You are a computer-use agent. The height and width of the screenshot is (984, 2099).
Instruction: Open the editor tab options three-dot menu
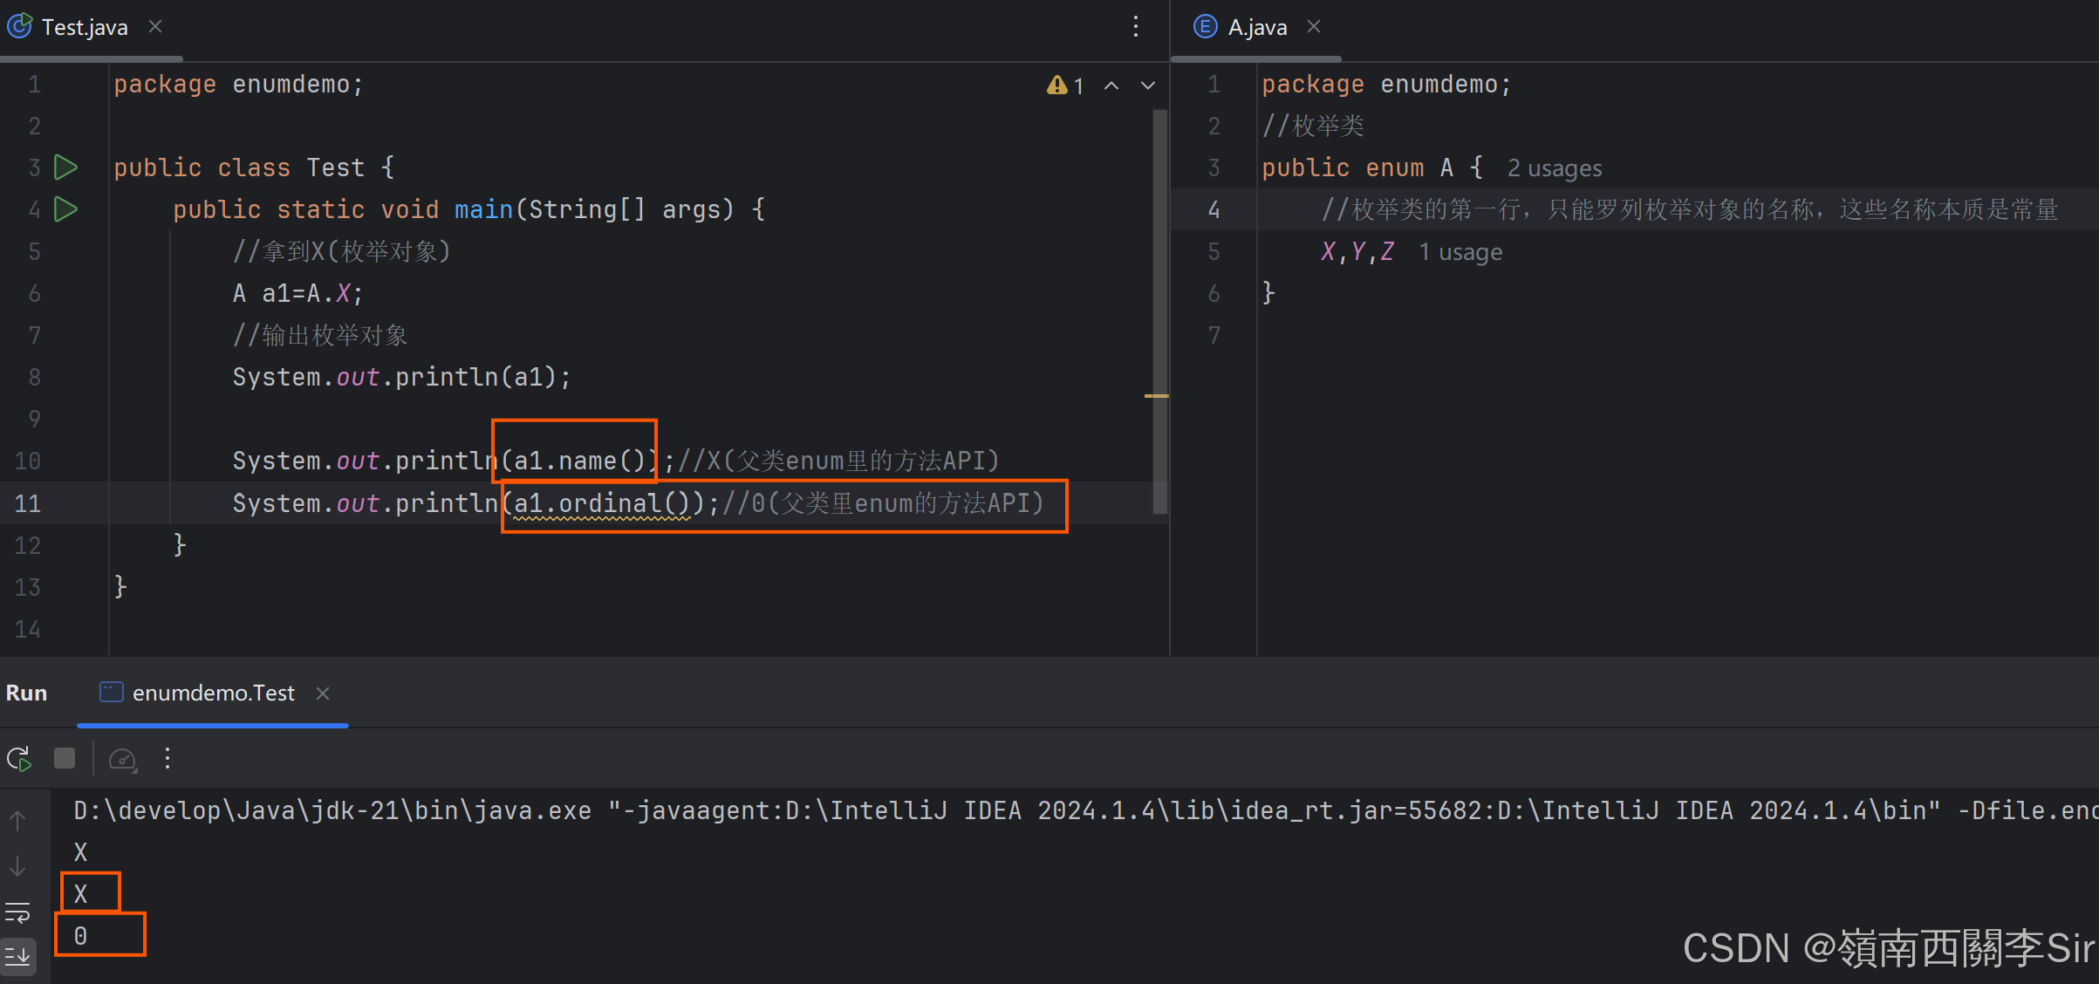(1135, 27)
